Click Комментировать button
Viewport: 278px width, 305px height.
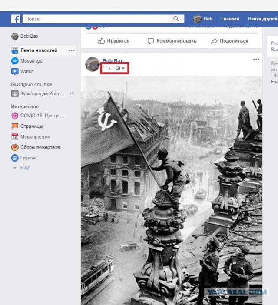(x=172, y=41)
